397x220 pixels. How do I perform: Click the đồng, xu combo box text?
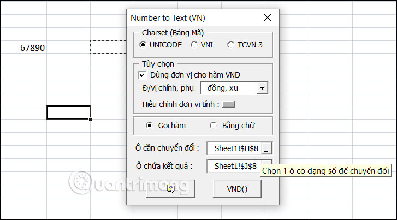coord(228,87)
